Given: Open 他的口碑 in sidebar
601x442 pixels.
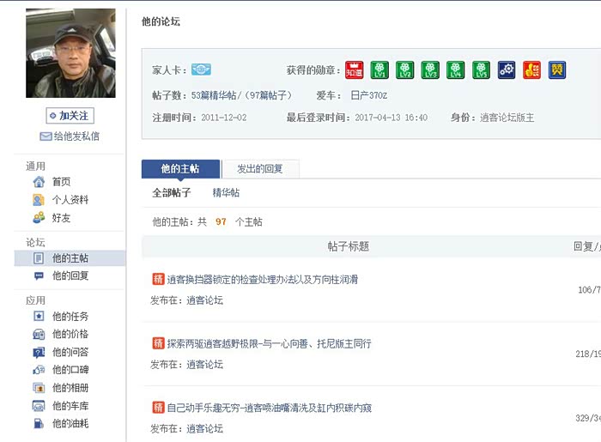Looking at the screenshot, I should (x=70, y=370).
